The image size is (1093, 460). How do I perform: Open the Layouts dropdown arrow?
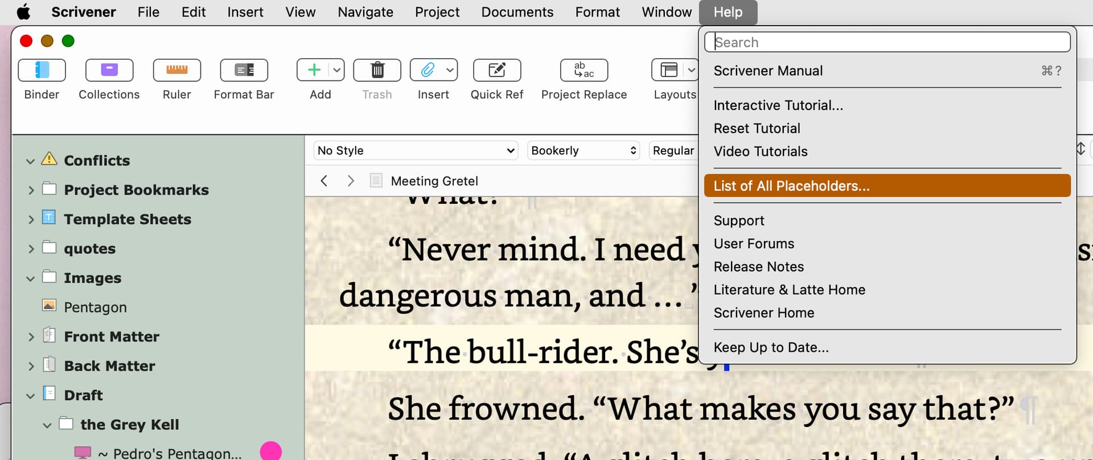click(691, 70)
